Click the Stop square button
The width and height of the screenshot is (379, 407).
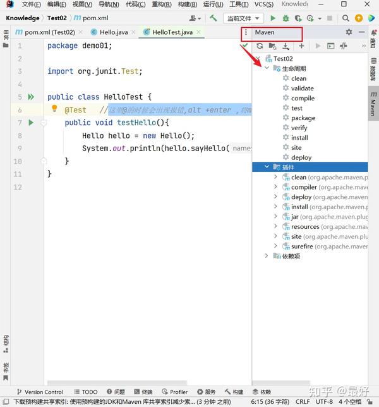pyautogui.click(x=330, y=18)
